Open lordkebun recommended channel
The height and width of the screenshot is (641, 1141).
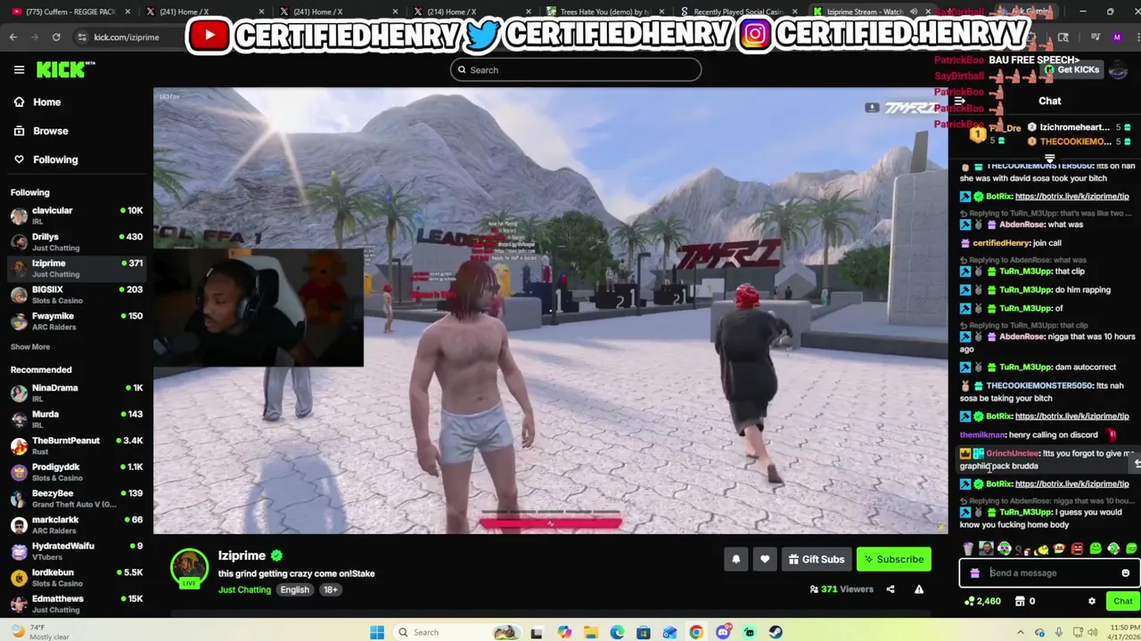tap(77, 578)
